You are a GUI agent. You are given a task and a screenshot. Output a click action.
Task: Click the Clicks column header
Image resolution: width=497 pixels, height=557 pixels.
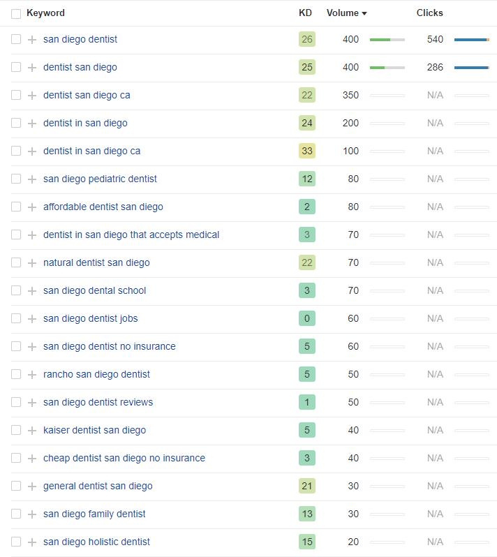(429, 13)
